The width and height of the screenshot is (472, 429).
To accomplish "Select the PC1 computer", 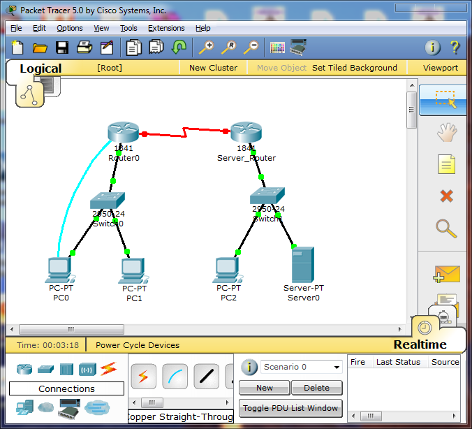I will [133, 270].
